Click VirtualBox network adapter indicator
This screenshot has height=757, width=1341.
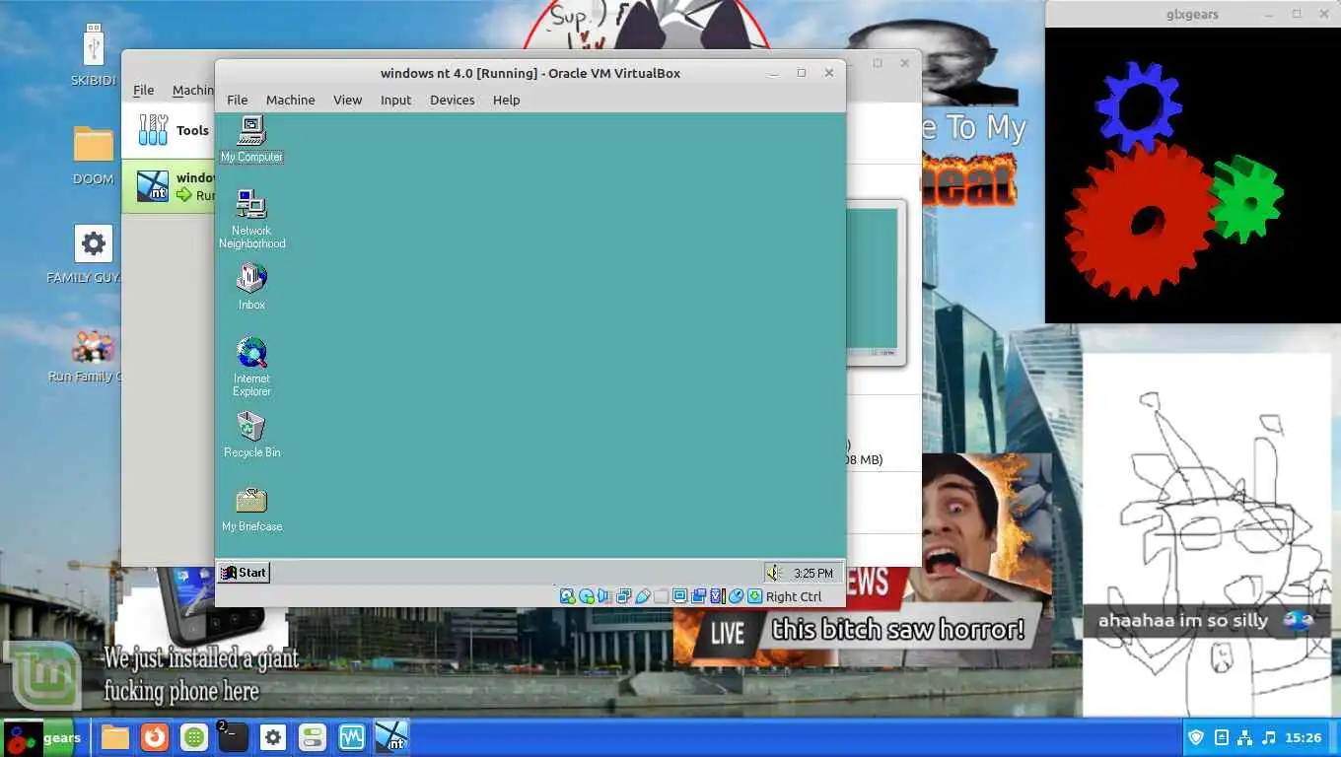coord(623,596)
